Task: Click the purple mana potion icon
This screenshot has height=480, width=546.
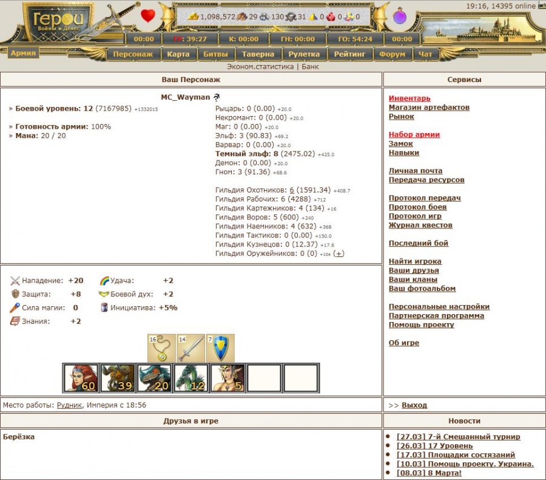Action: (x=399, y=17)
